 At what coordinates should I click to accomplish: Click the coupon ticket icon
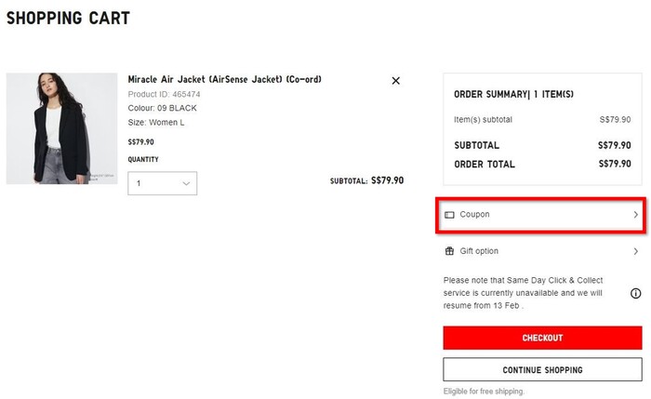[449, 215]
